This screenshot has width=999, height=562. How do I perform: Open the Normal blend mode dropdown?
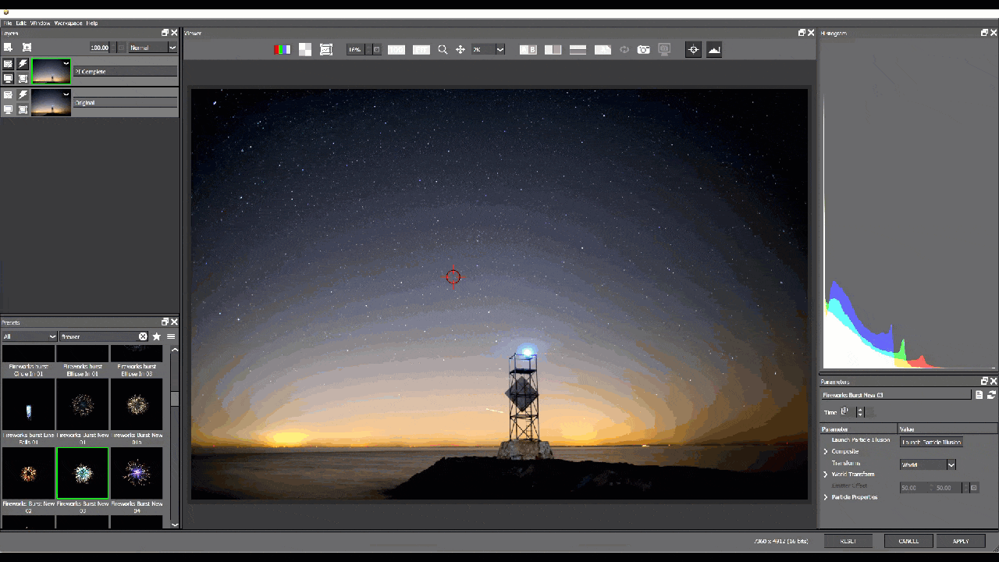click(x=153, y=48)
